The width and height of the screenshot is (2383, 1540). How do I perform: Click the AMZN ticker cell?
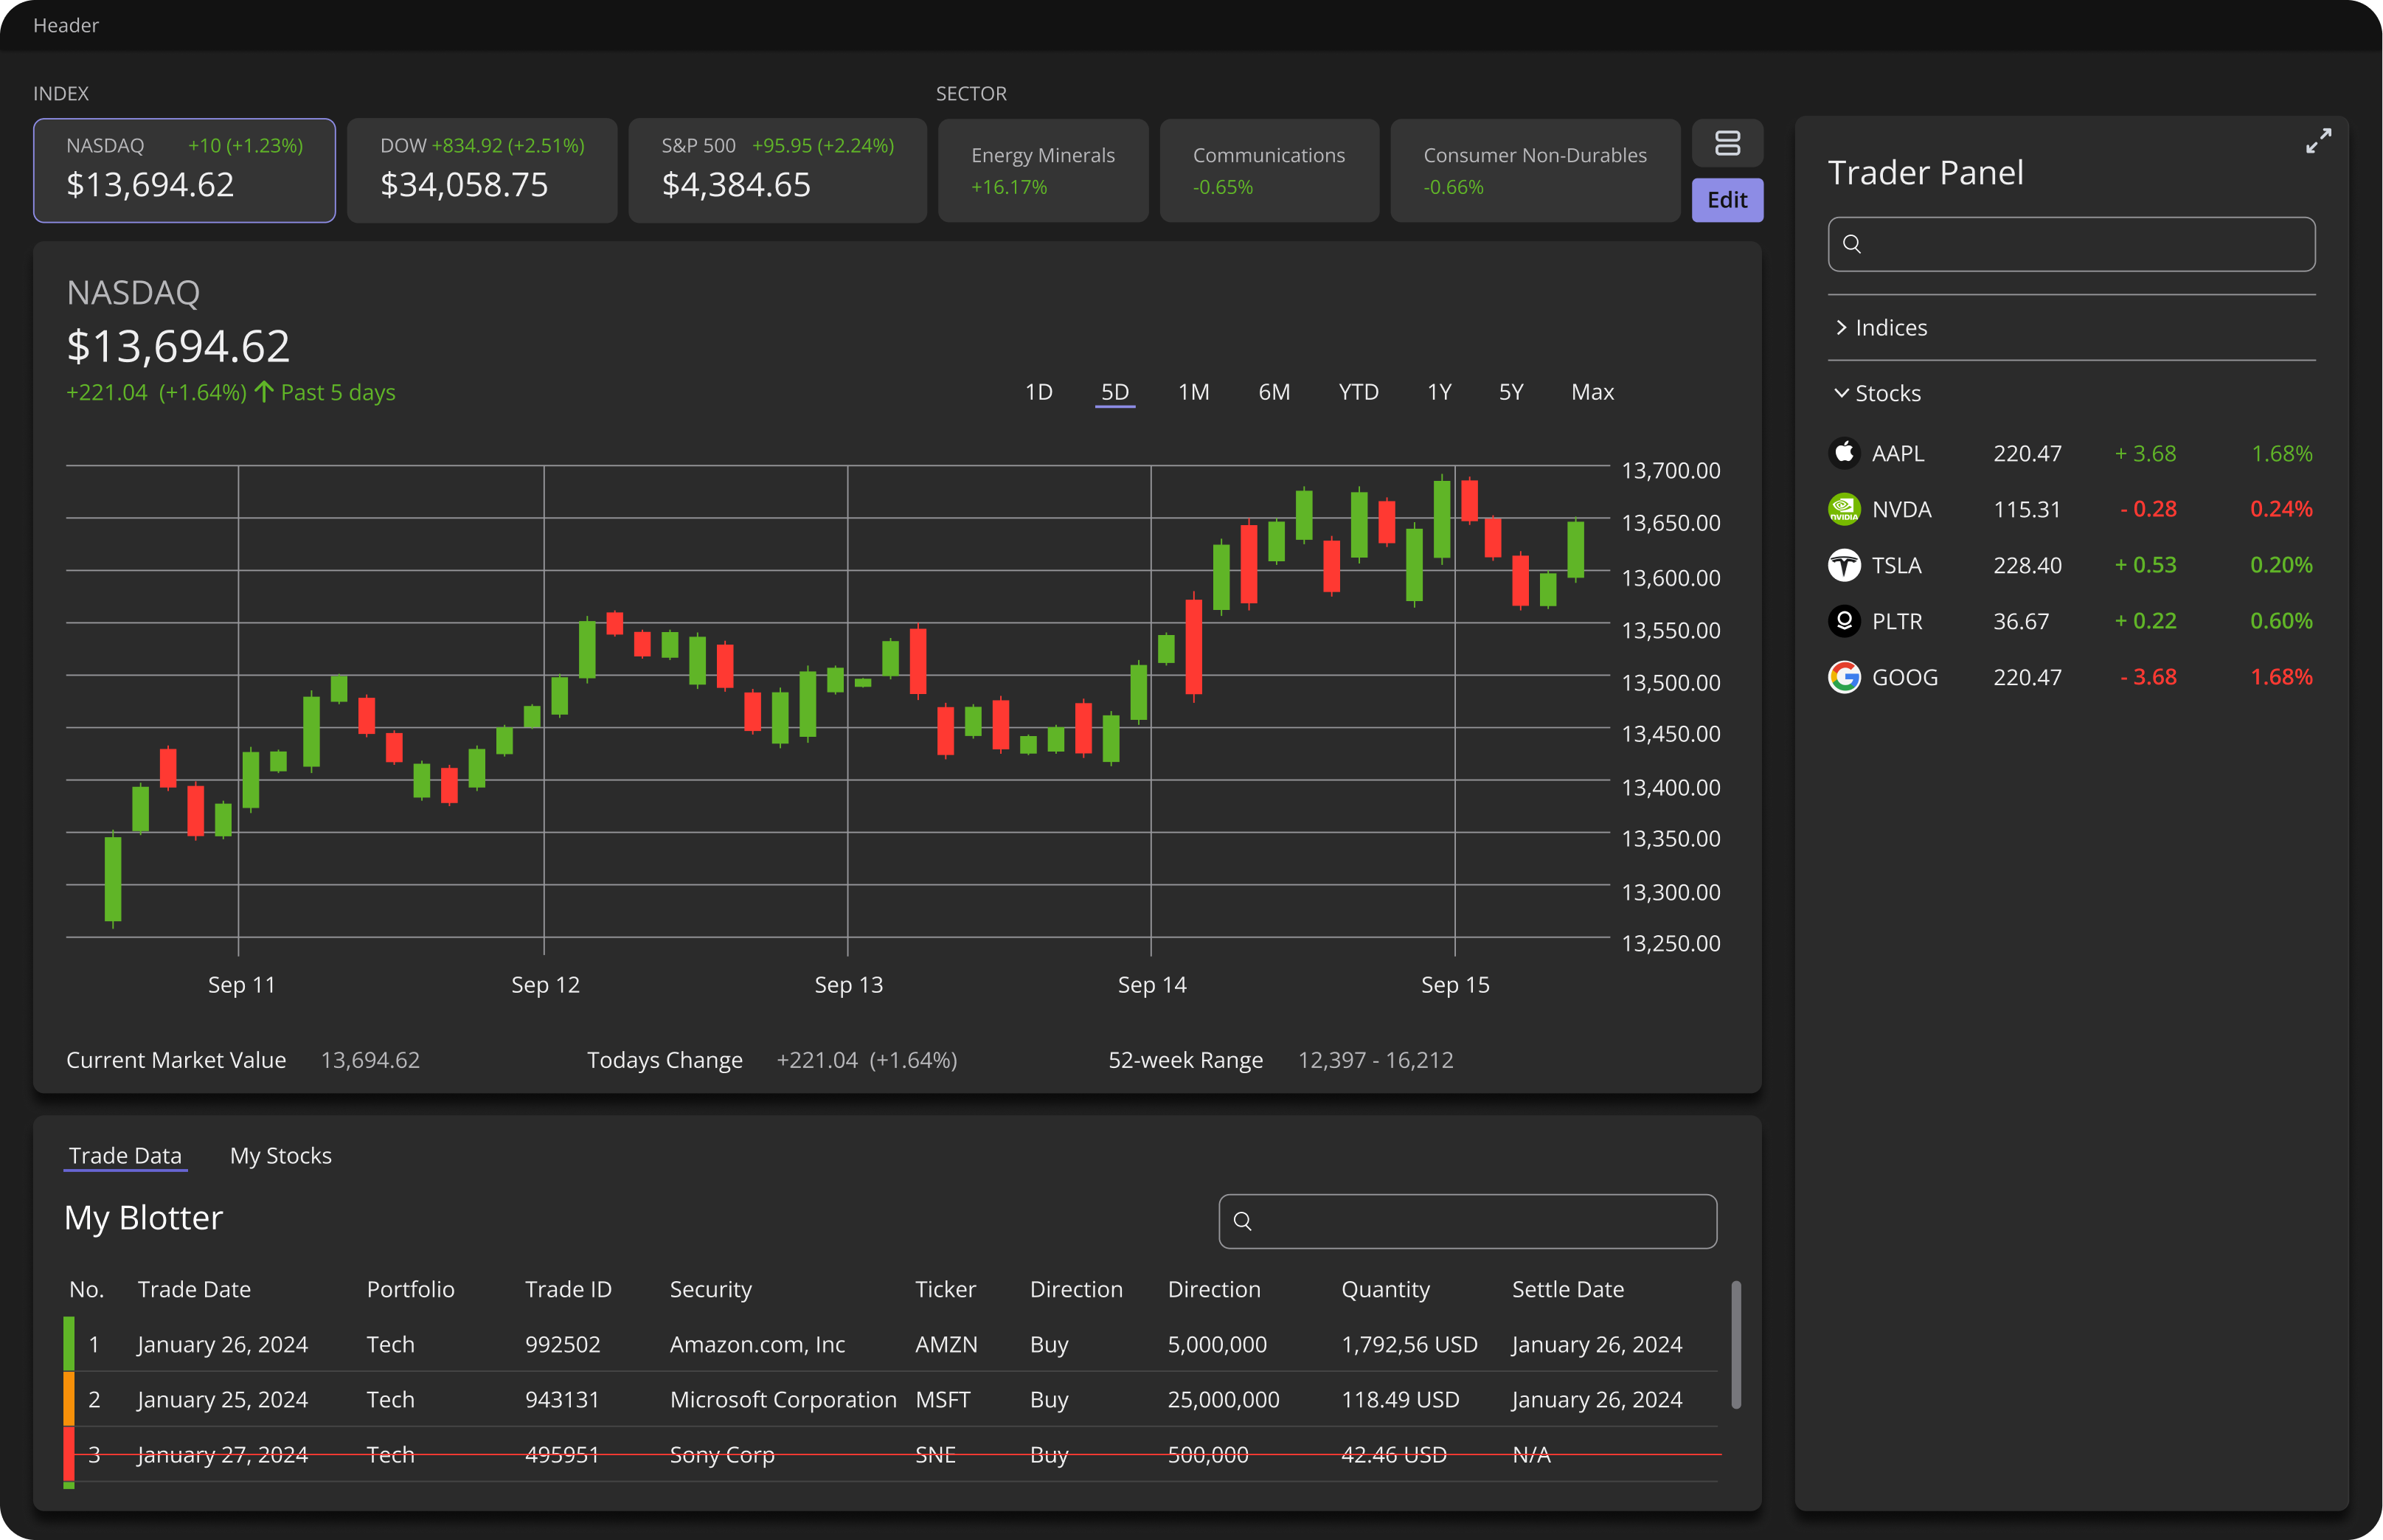click(946, 1344)
